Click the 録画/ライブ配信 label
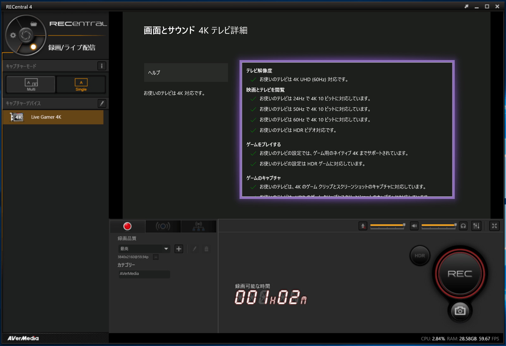Screen dimensions: 506x346 (72, 47)
